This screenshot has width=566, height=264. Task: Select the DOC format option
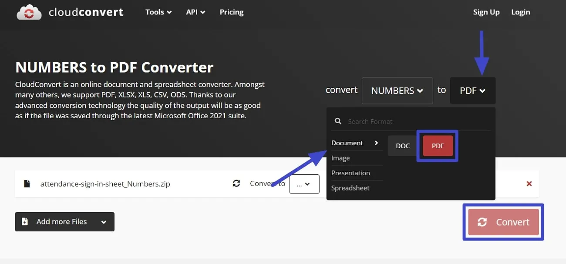(x=402, y=146)
